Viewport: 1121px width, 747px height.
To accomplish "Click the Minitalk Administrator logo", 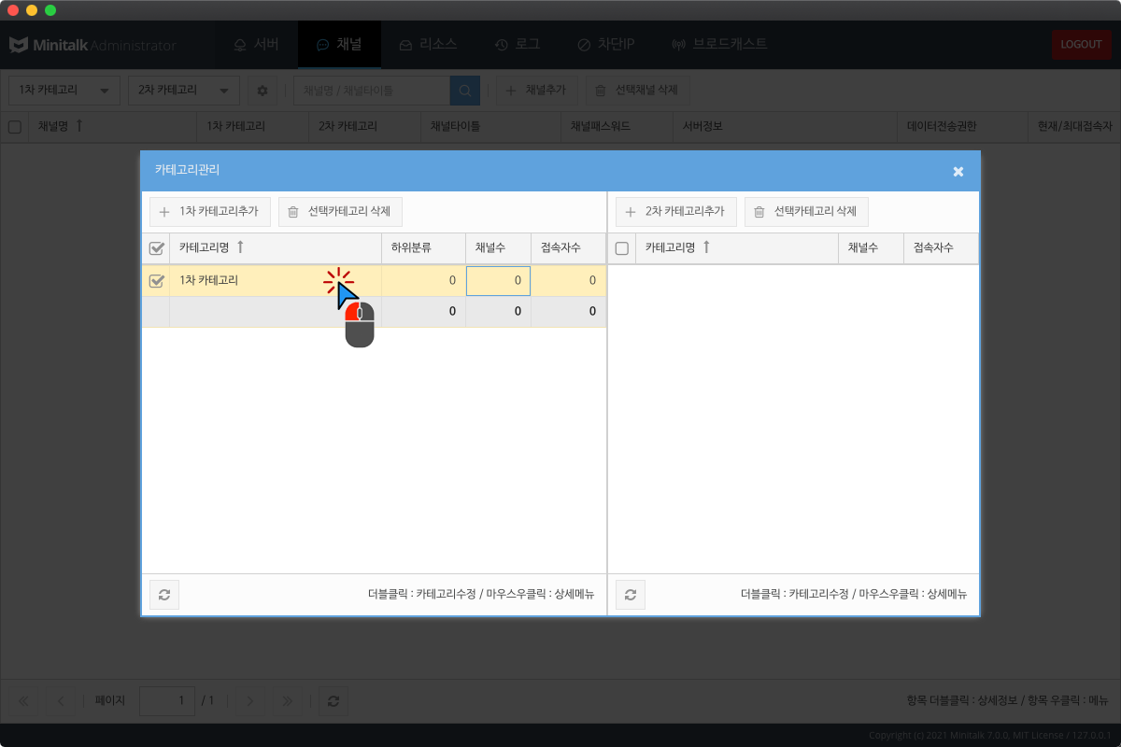I will [92, 45].
